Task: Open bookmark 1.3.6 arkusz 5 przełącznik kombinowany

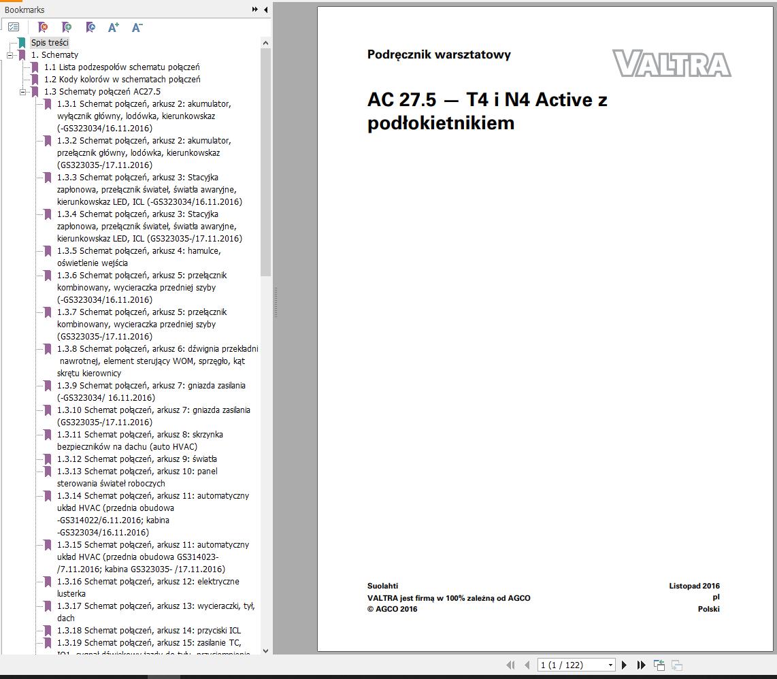Action: [x=142, y=288]
